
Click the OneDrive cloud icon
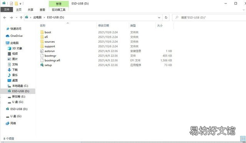coord(8,36)
